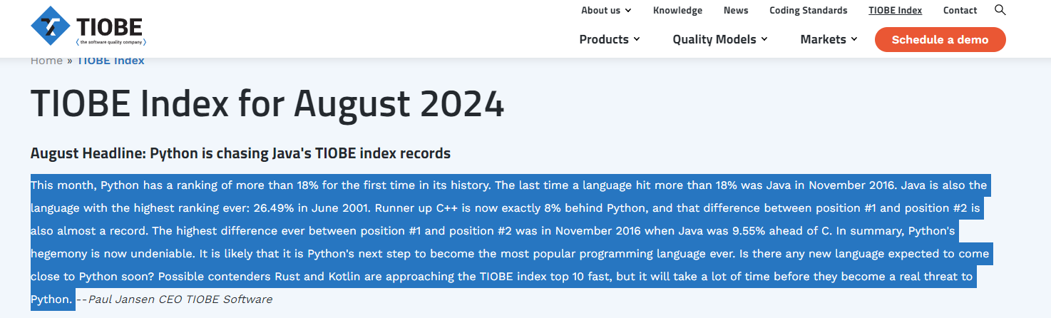
Task: Open the TIOBE Index nav link
Action: [895, 10]
